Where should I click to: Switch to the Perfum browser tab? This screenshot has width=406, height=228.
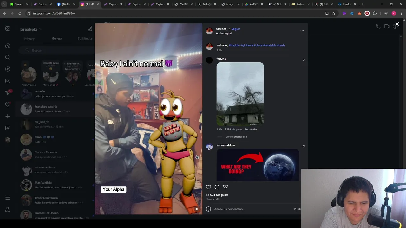click(x=300, y=4)
